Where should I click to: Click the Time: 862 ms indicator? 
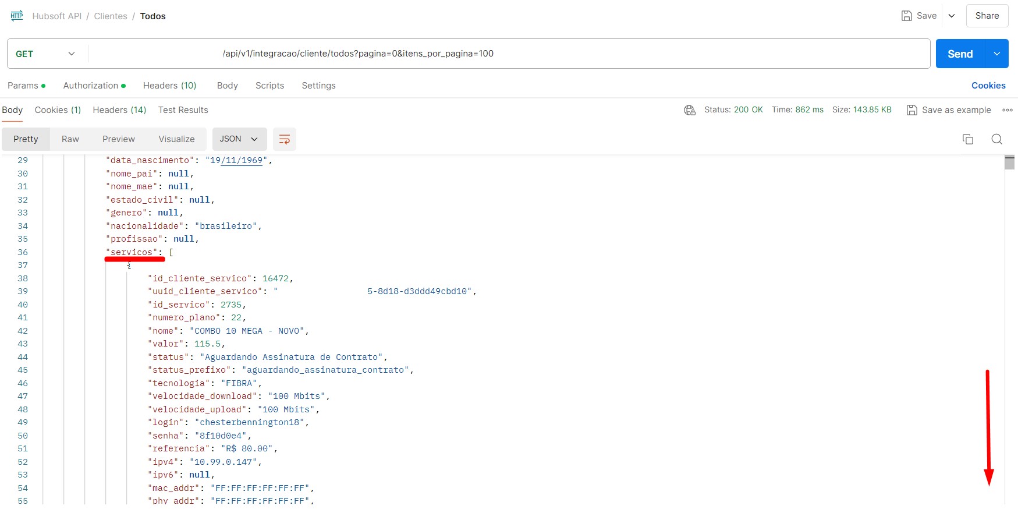pos(797,109)
